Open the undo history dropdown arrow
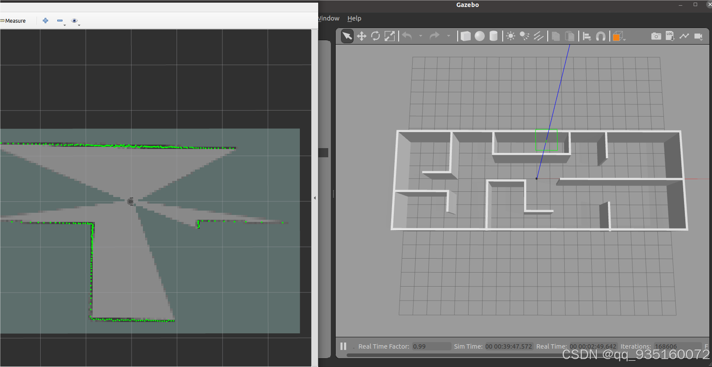 click(x=420, y=36)
